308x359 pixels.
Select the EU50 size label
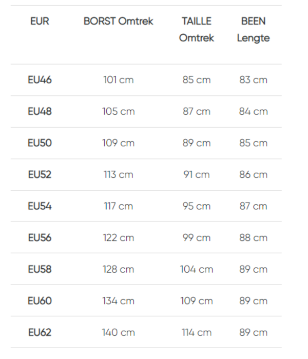[x=40, y=143]
